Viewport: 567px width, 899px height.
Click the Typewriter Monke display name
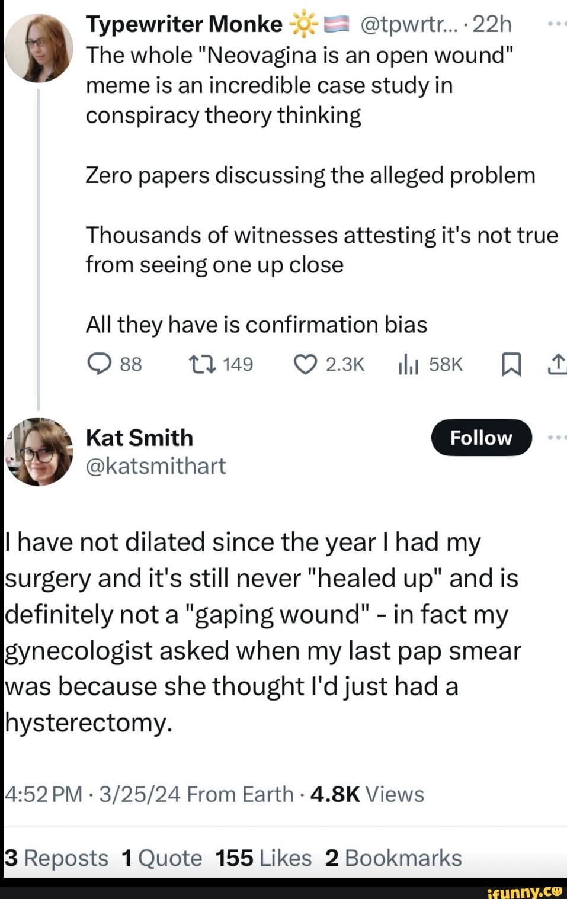tap(184, 24)
